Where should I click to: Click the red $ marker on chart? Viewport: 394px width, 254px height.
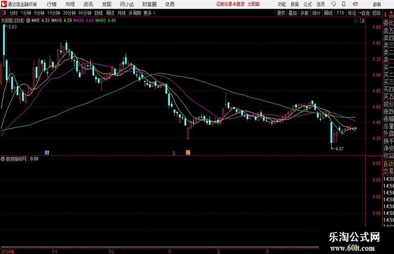click(x=173, y=153)
